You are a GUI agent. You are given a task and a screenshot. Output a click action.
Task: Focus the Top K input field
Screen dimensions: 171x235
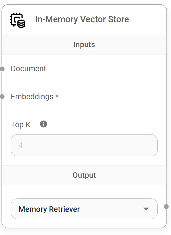pyautogui.click(x=84, y=145)
